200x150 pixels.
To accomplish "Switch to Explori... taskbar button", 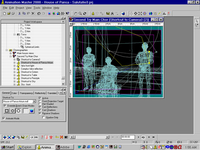I will point(26,147).
